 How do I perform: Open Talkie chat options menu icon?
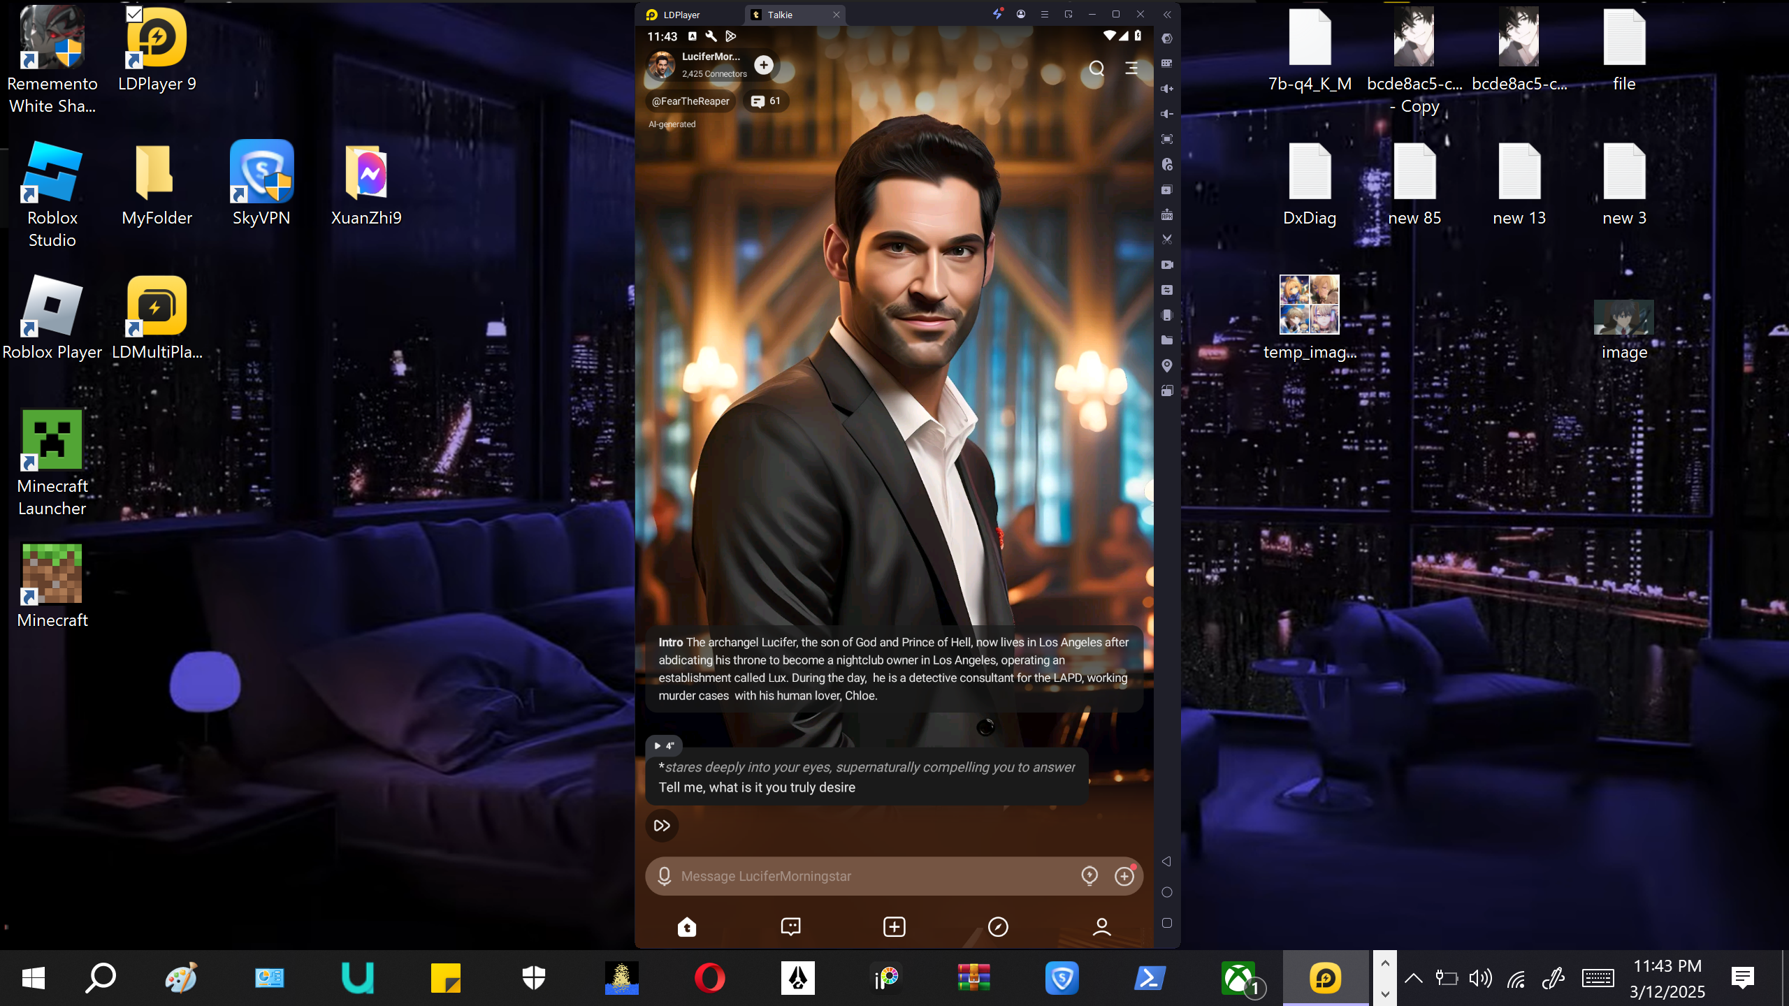pyautogui.click(x=1131, y=68)
